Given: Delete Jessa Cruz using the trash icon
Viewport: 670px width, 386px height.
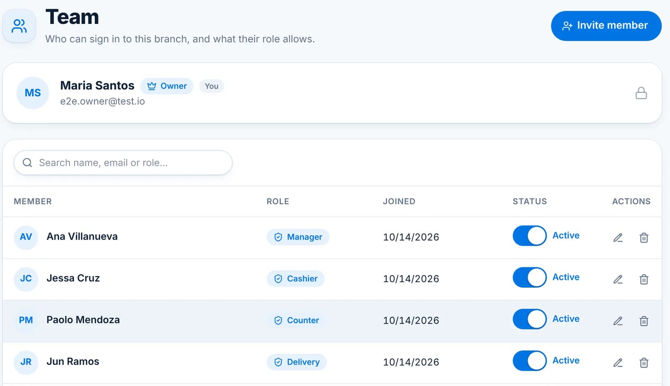Looking at the screenshot, I should tap(644, 279).
